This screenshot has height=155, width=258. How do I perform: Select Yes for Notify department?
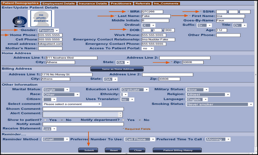[x=123, y=120]
